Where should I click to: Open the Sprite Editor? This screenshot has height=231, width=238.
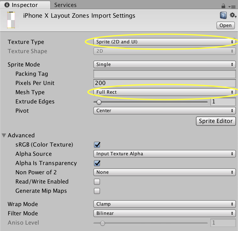216,121
